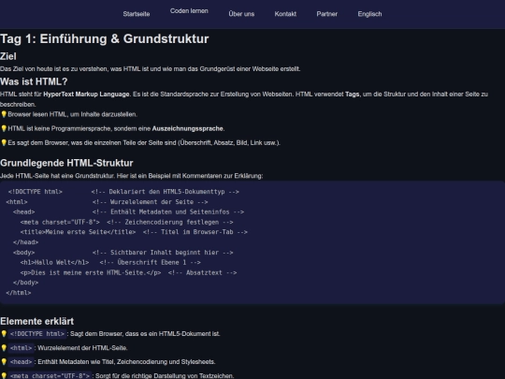Screen dimensions: 505x379
Task: Click the Kontakt navigation link
Action: click(285, 14)
